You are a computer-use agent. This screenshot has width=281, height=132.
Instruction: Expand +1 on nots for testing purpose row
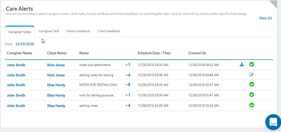128,95
